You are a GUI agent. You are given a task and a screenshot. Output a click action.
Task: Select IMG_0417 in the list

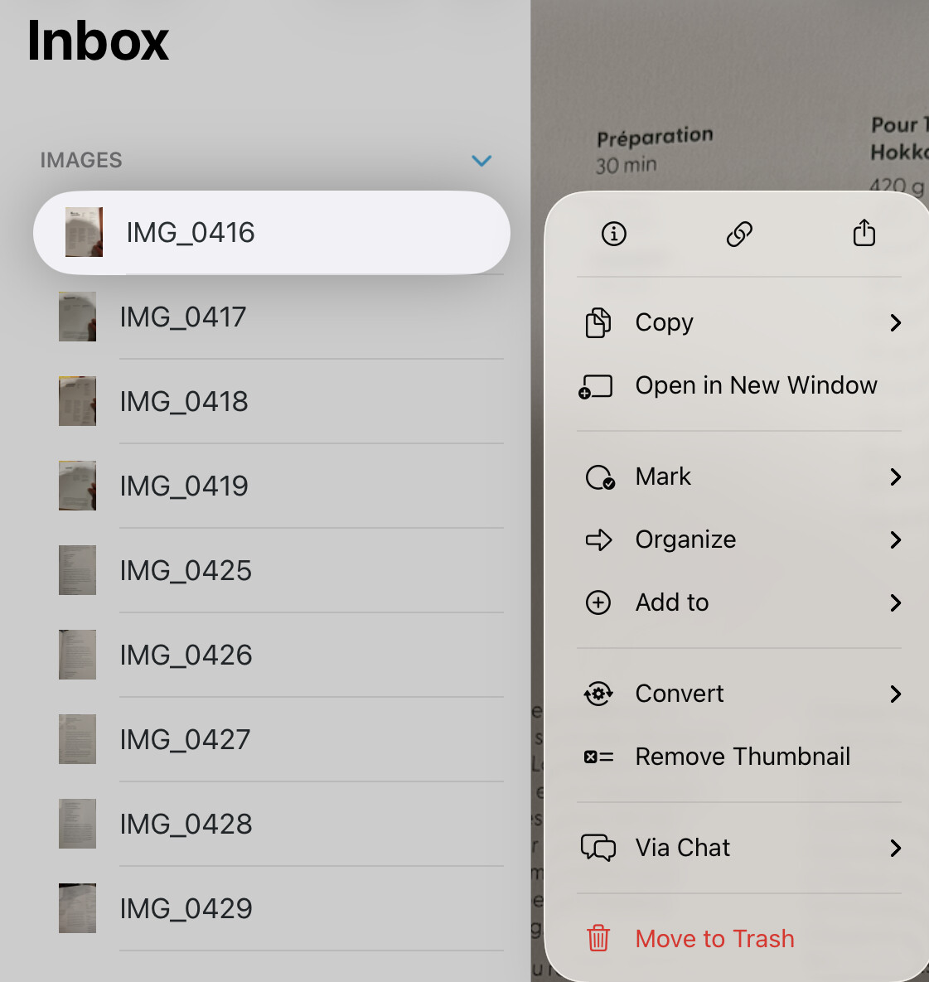tap(272, 317)
